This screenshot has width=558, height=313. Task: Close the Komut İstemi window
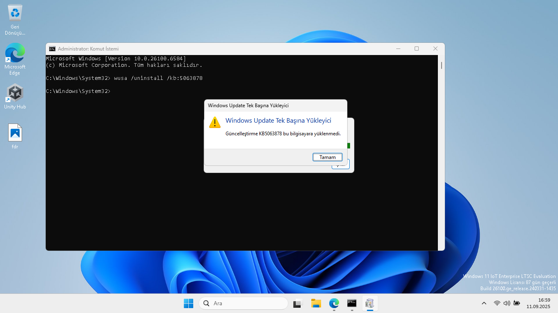pos(435,48)
